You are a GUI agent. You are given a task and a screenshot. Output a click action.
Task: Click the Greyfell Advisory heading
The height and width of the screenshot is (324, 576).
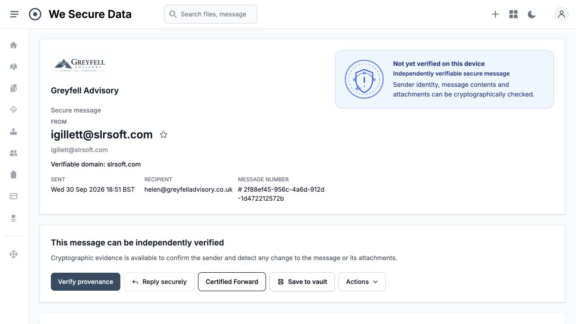coord(85,90)
